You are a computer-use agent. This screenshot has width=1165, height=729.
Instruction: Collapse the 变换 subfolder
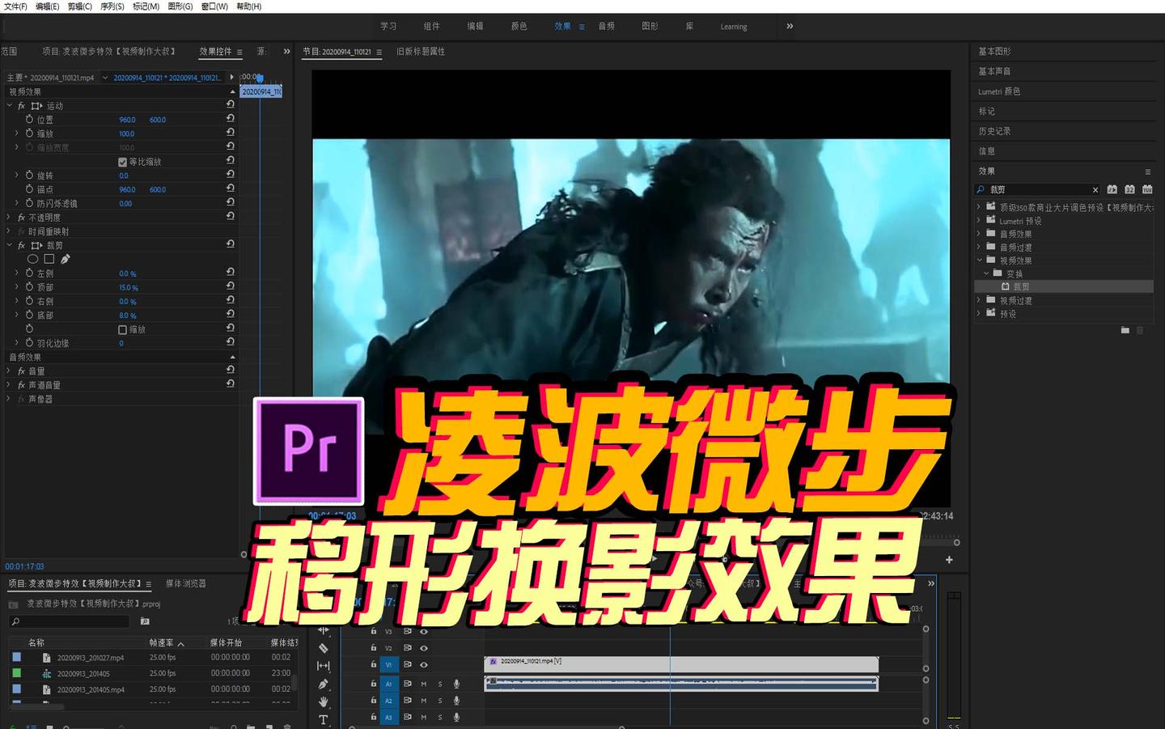986,273
